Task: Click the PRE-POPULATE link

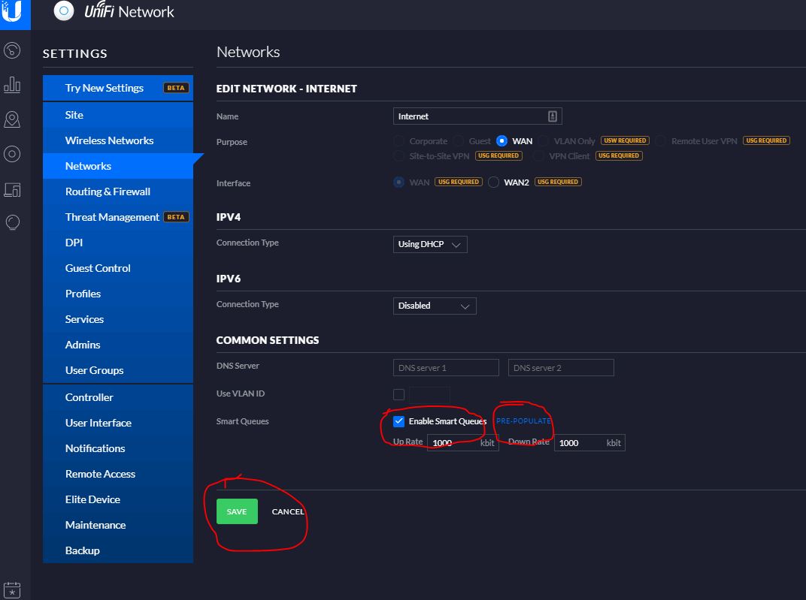Action: [523, 421]
